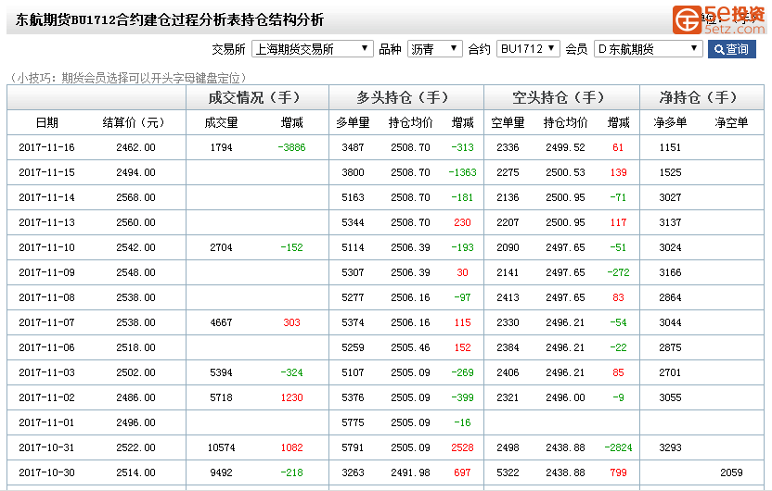Click volume change -3886
This screenshot has width=772, height=491.
tap(291, 147)
